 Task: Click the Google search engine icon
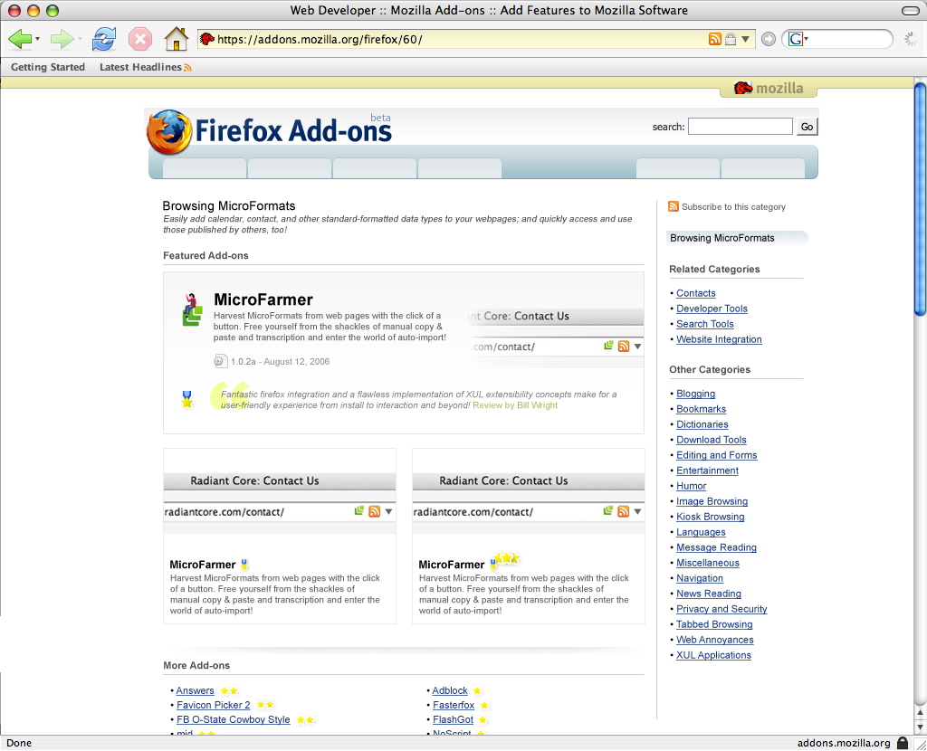[796, 39]
